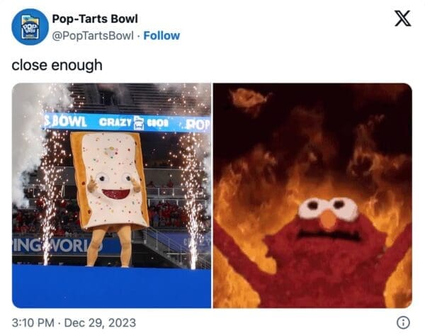Image resolution: width=425 pixels, height=335 pixels.
Task: Click the mascot's smiling face
Action: coord(115,186)
